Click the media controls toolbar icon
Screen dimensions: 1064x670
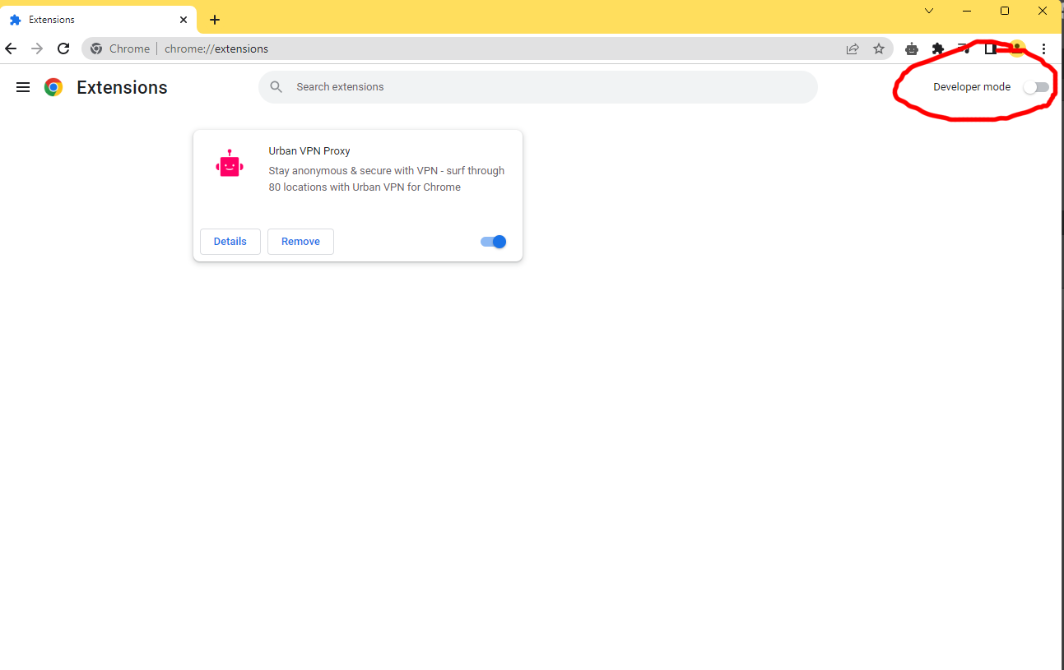964,49
